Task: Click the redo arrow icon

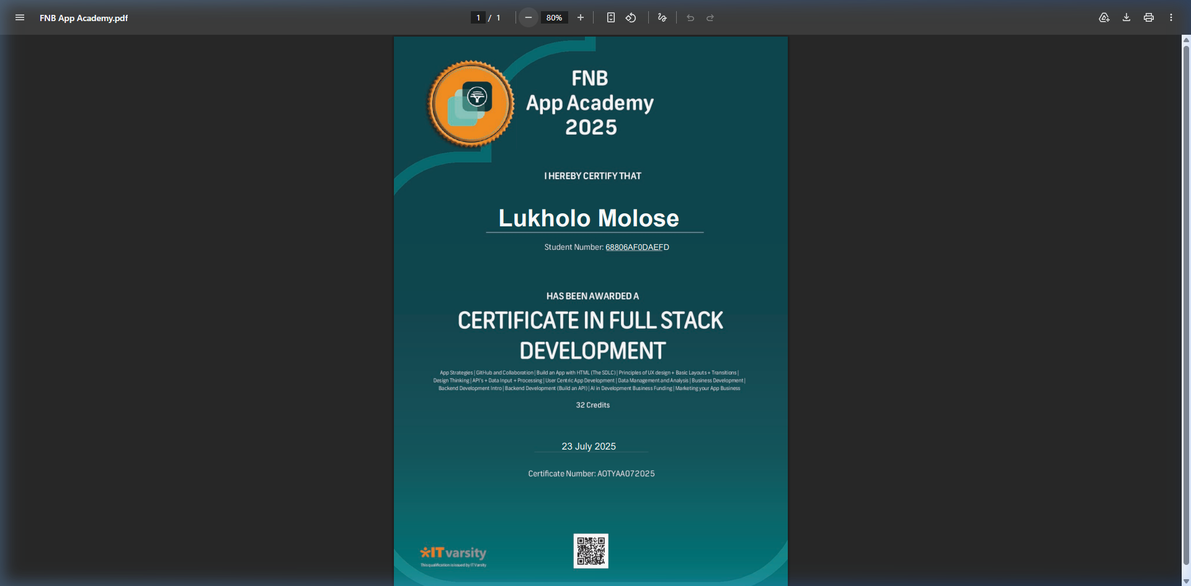Action: [710, 17]
